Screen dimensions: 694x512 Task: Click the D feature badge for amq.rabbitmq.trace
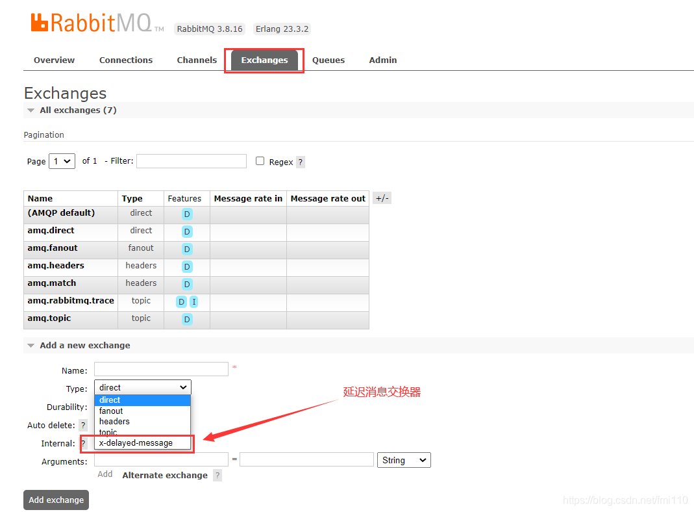coord(182,302)
